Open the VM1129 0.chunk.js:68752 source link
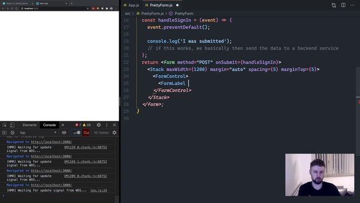The height and width of the screenshot is (203, 360). [x=85, y=147]
